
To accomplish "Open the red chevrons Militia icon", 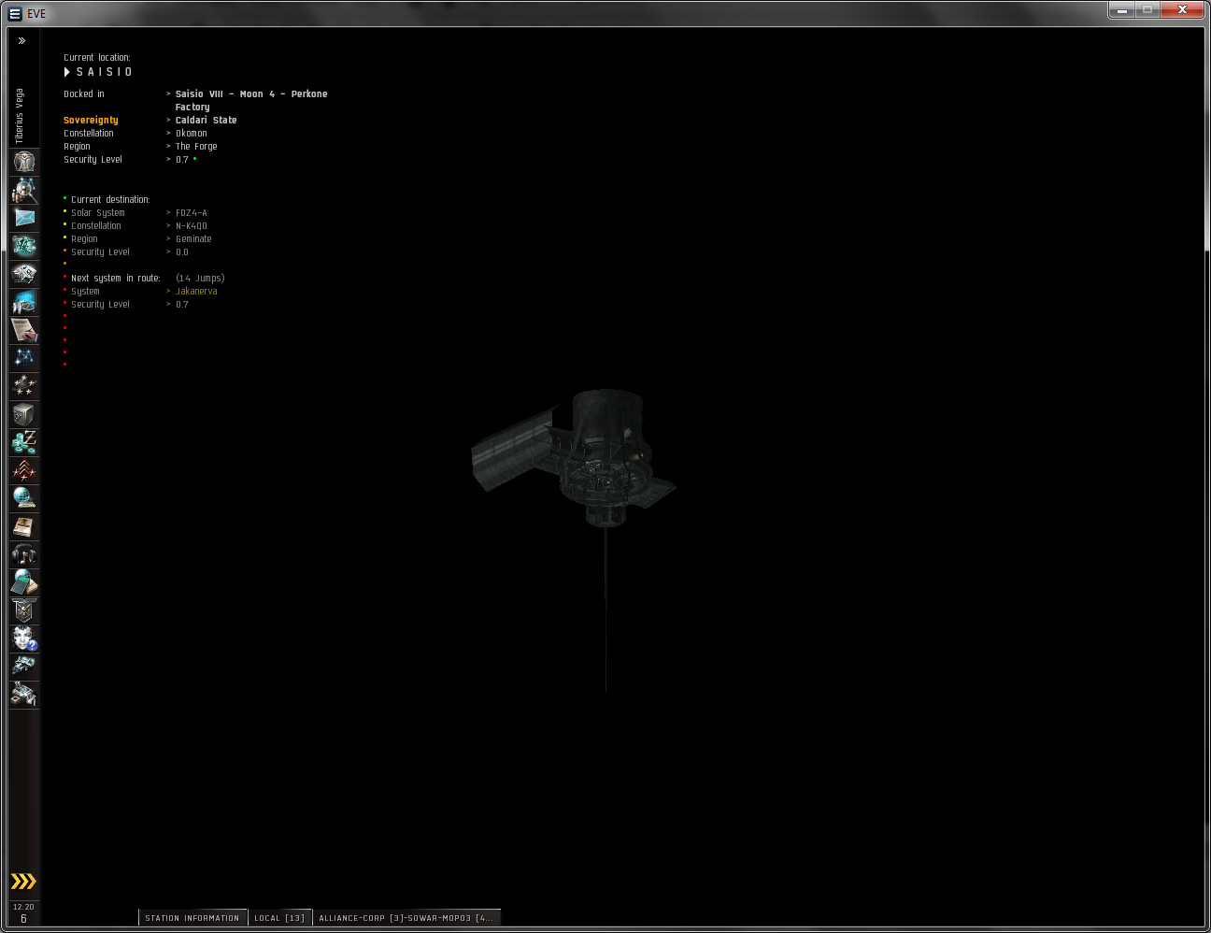I will coord(24,470).
